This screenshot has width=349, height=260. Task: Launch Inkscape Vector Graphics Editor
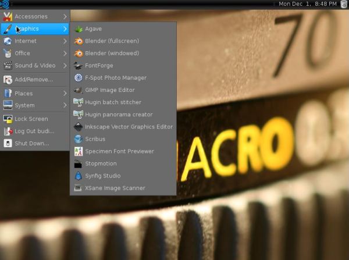(123, 127)
